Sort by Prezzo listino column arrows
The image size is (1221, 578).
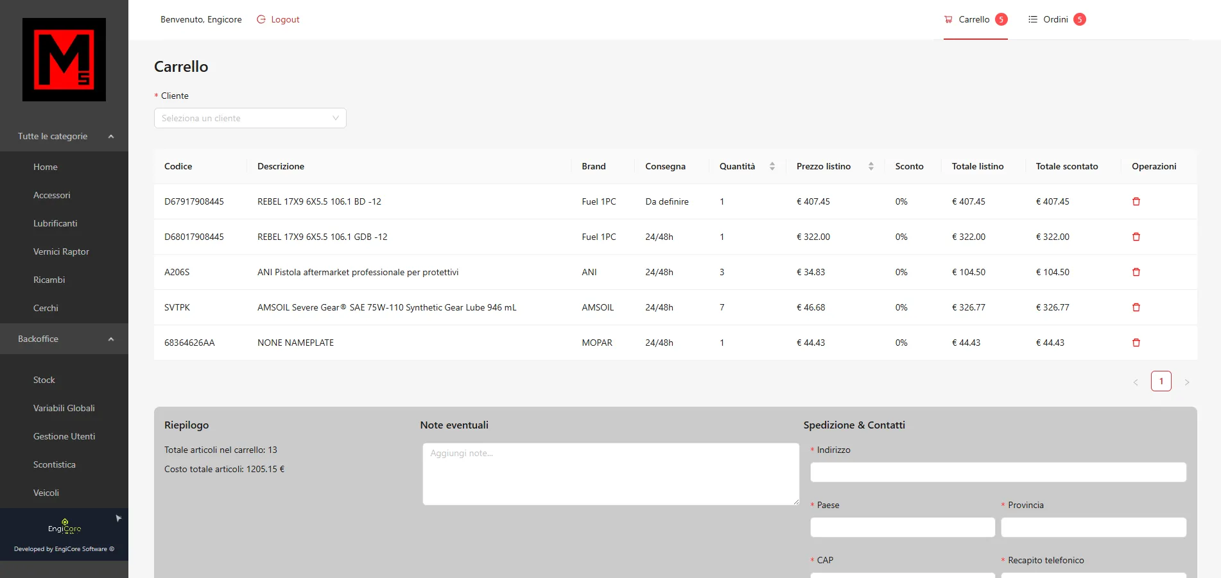point(870,166)
